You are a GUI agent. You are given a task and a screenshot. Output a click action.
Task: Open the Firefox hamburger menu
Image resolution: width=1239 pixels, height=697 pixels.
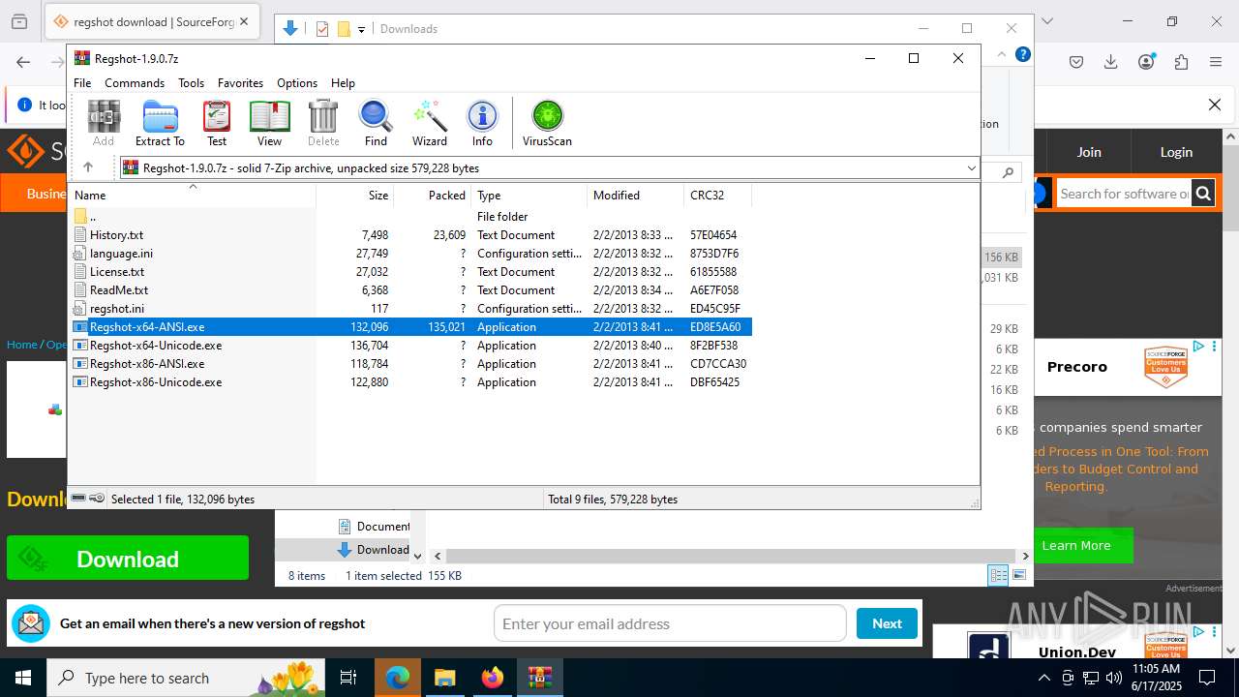coord(1216,62)
